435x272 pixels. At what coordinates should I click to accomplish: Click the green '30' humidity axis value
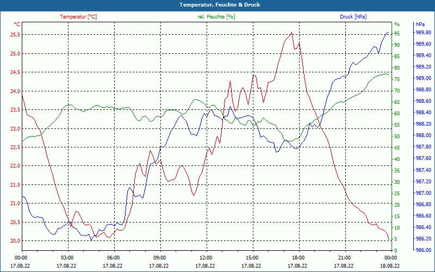click(397, 182)
